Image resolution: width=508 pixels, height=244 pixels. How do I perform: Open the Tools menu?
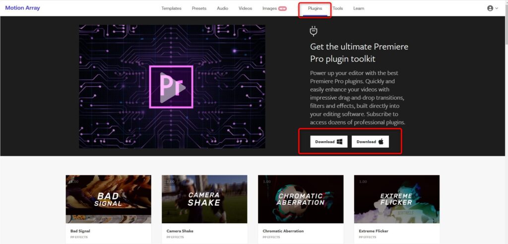(x=337, y=8)
